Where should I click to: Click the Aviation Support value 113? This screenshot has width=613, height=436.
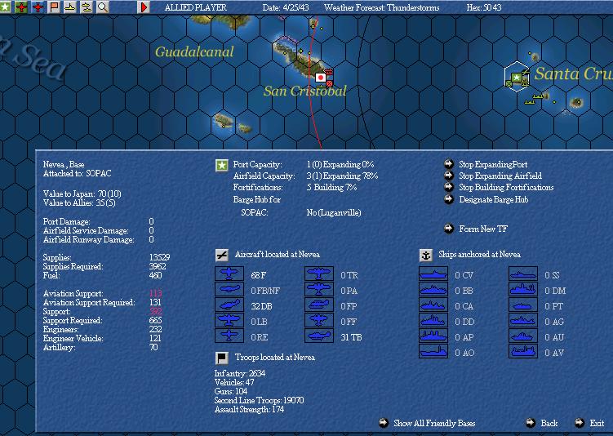(155, 293)
